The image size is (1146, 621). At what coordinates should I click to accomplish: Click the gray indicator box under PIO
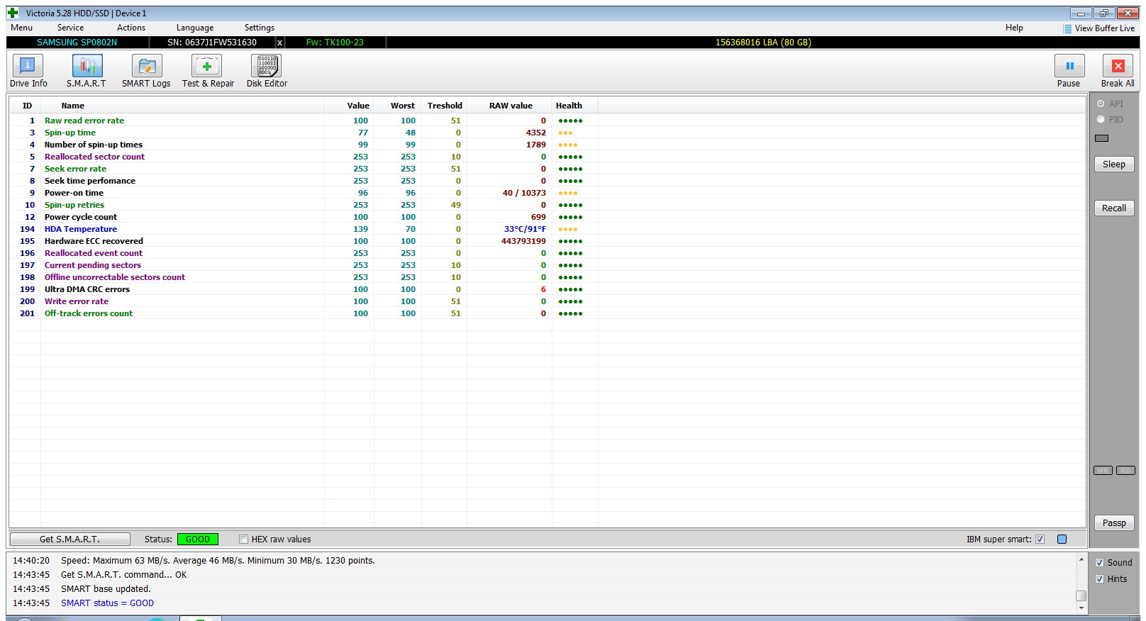point(1101,138)
